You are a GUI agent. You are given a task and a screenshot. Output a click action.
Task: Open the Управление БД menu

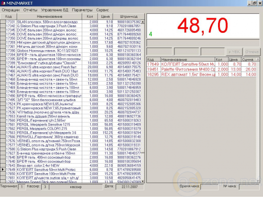[55, 10]
